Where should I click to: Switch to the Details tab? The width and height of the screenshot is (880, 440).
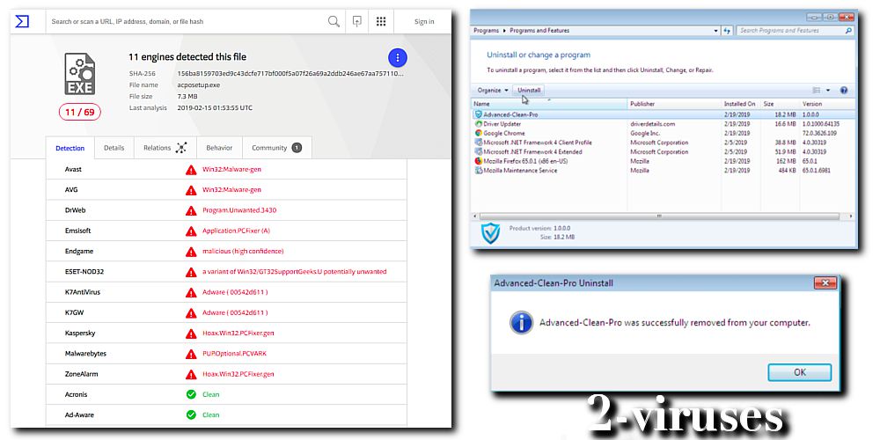pos(114,148)
